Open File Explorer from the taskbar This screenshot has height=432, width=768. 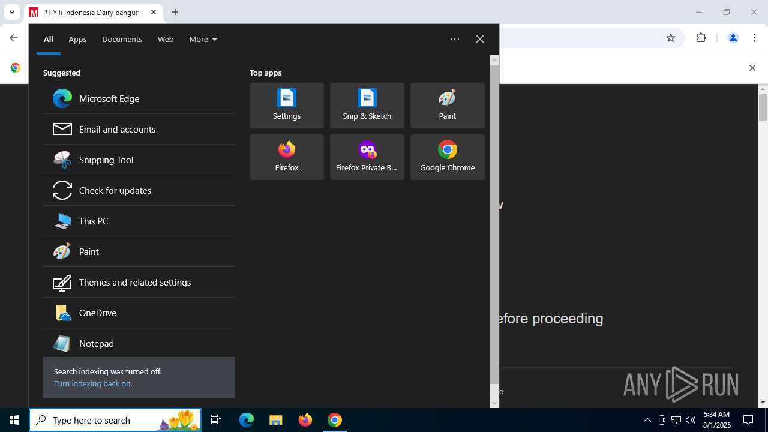coord(276,420)
